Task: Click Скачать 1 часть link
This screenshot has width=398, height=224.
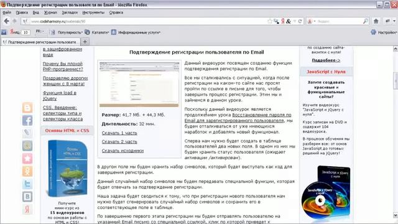Action: tap(119, 133)
